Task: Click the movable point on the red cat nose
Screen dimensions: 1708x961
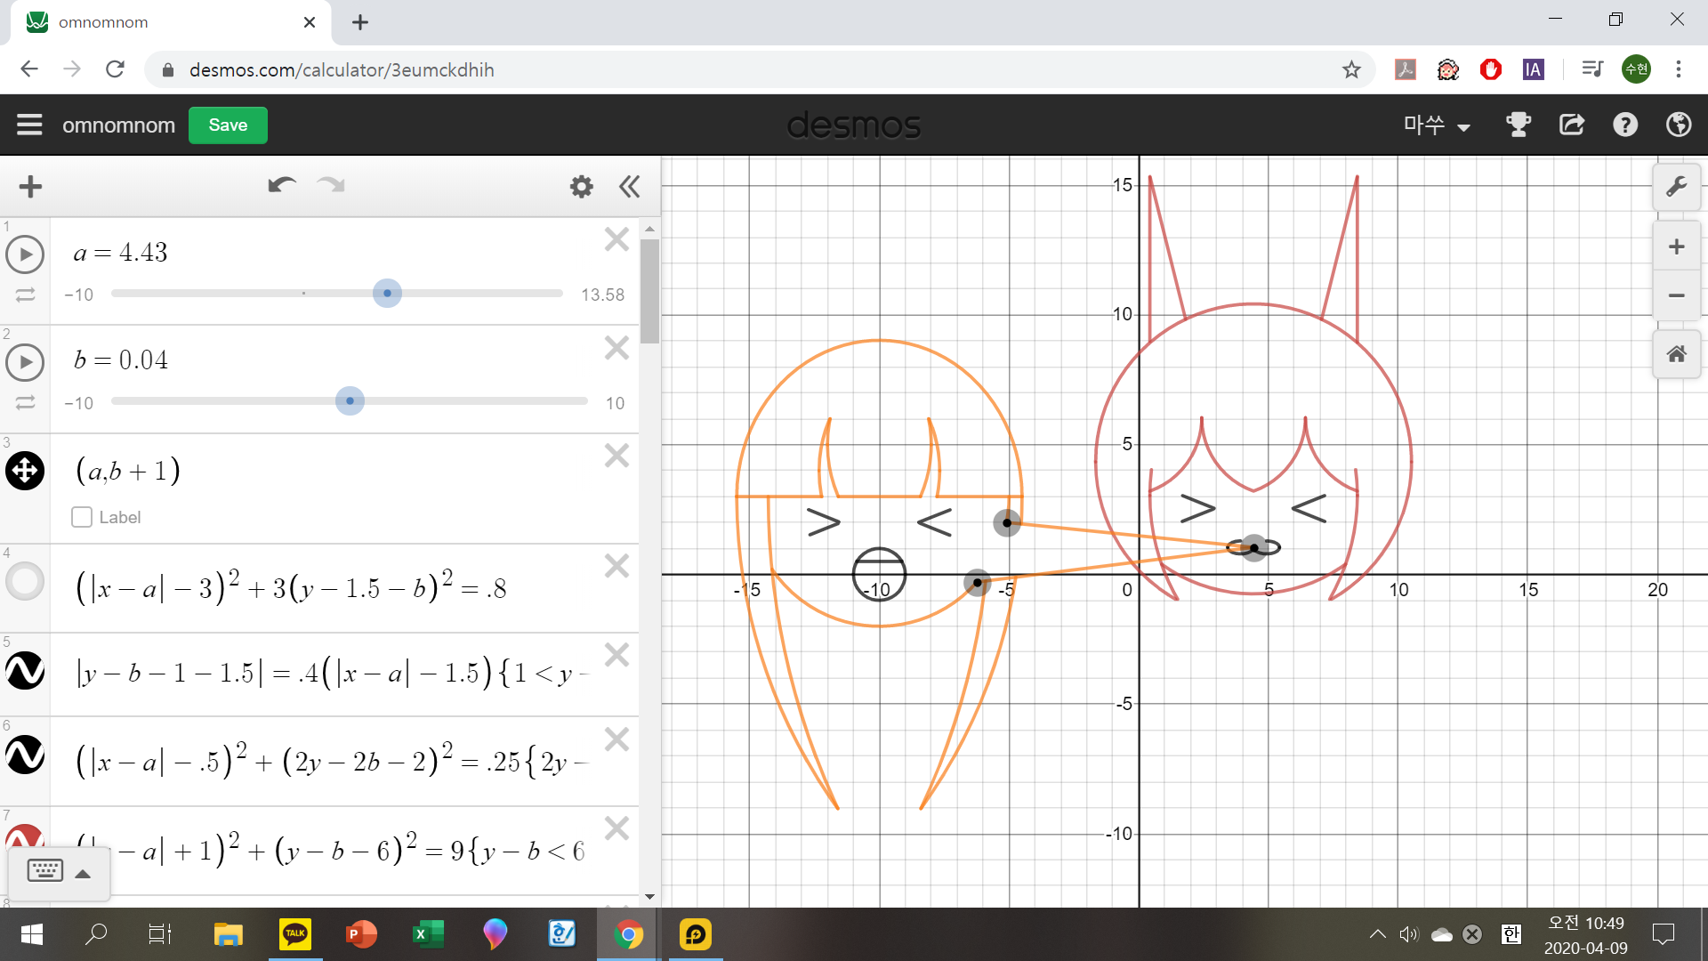Action: click(1253, 548)
